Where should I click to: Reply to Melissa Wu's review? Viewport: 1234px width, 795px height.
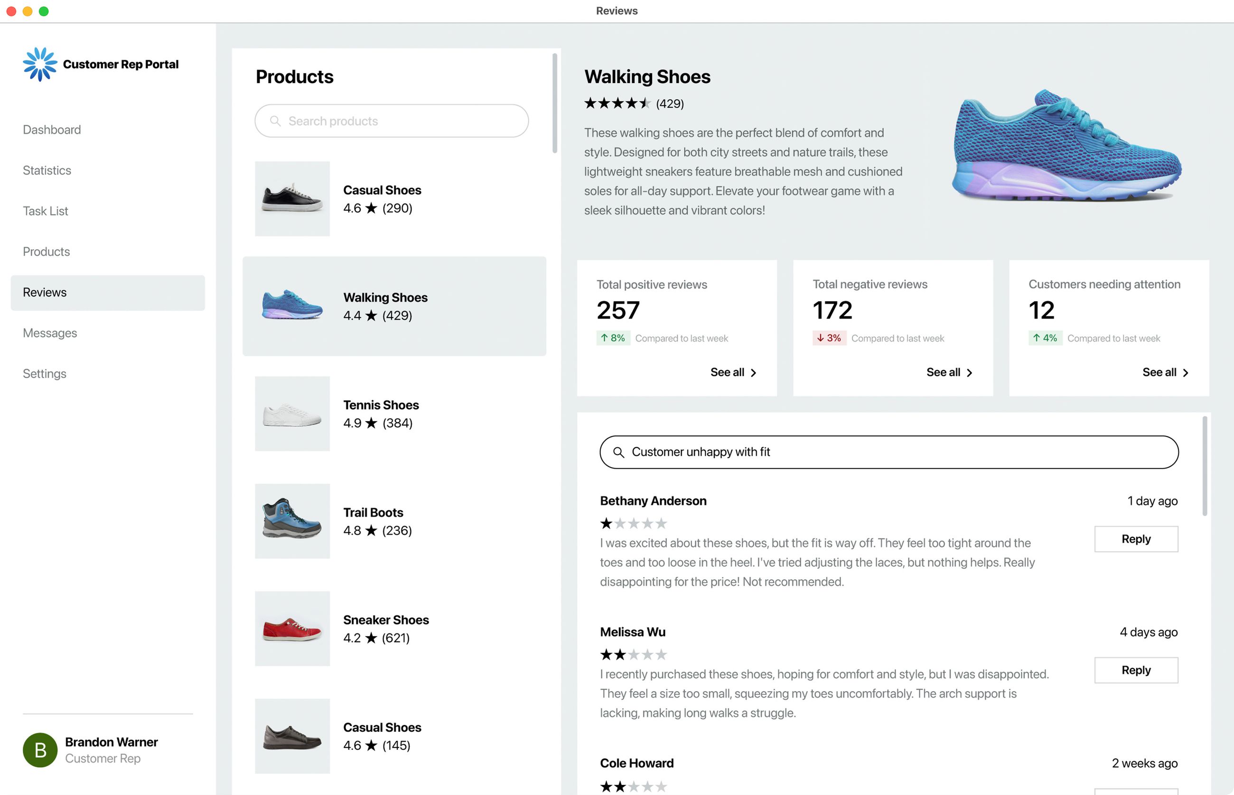pyautogui.click(x=1136, y=670)
